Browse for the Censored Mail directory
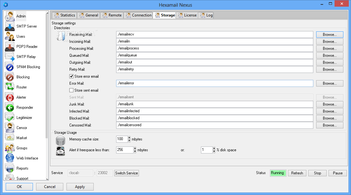The image size is (351, 195). pos(329,125)
